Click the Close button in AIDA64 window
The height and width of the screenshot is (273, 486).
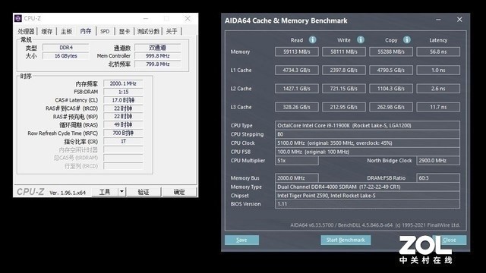[450, 240]
